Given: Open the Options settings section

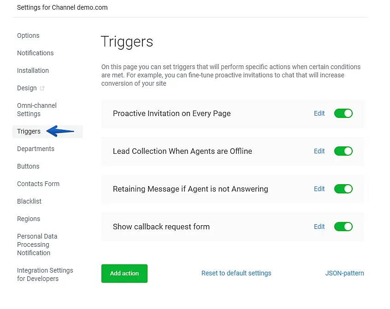Looking at the screenshot, I should [x=28, y=35].
